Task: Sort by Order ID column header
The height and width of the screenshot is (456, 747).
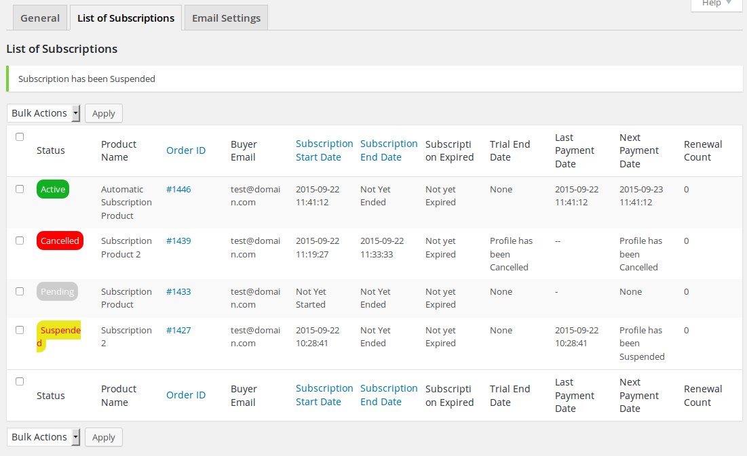Action: coord(186,150)
